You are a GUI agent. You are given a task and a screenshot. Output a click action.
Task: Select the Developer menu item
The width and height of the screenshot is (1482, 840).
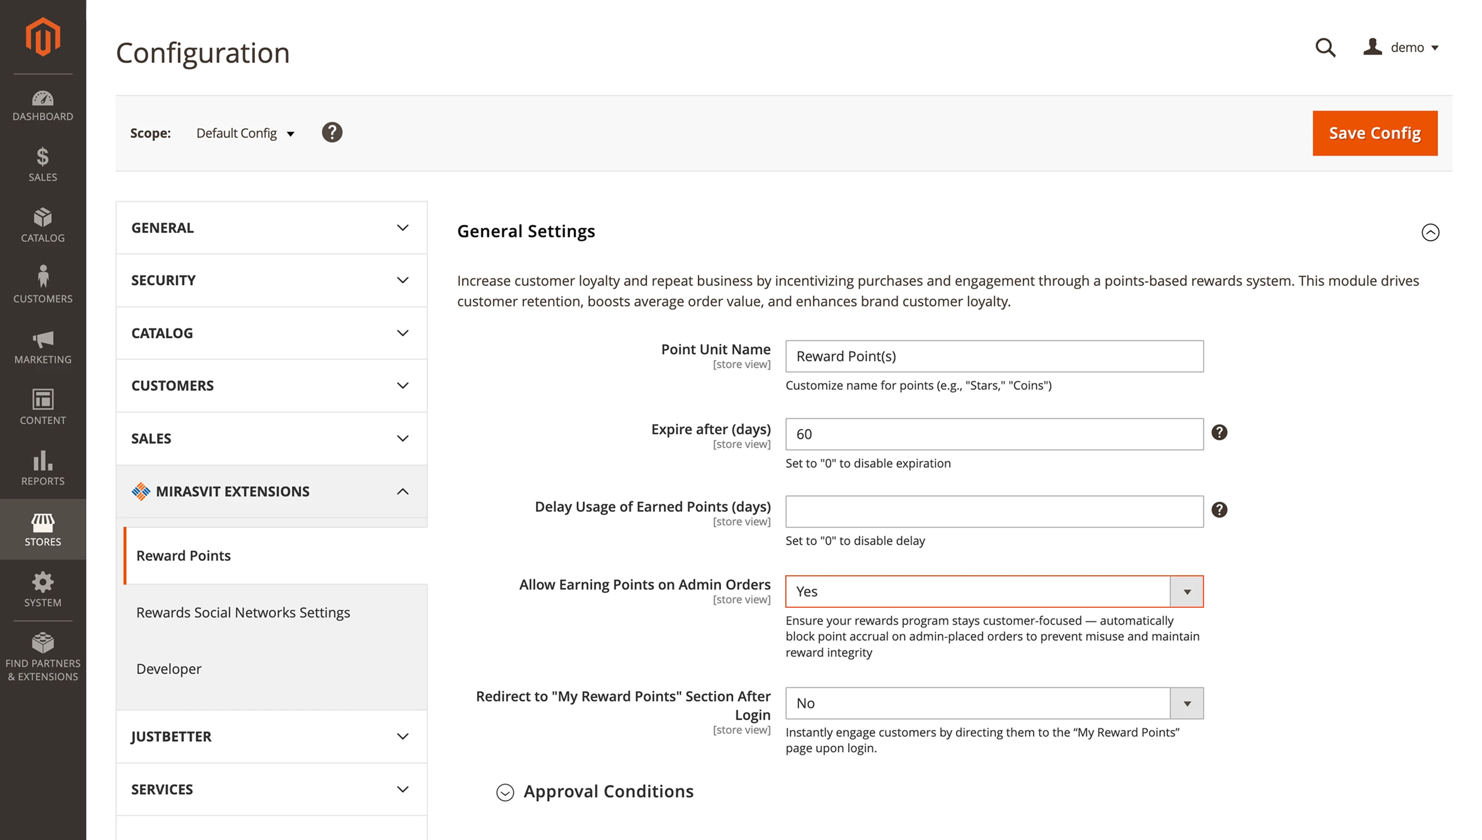coord(168,669)
